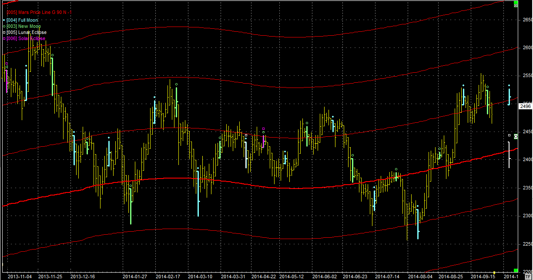Select the [006] Solar Eclipse legend label
The image size is (533, 280).
click(26, 39)
